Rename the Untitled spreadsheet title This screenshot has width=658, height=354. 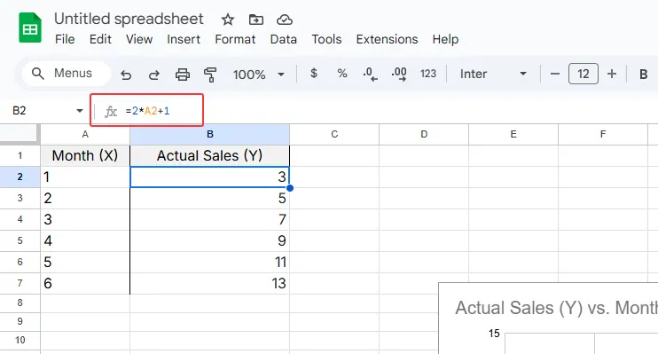(x=129, y=19)
